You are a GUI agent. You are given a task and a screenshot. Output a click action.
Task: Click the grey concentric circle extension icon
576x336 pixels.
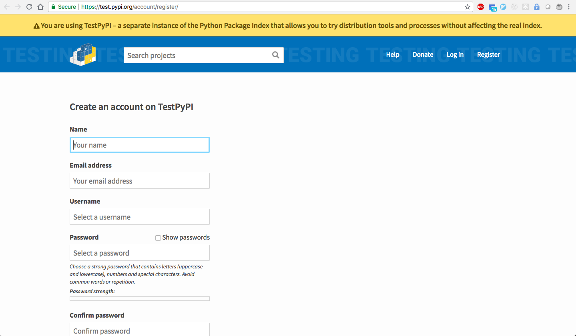point(514,7)
